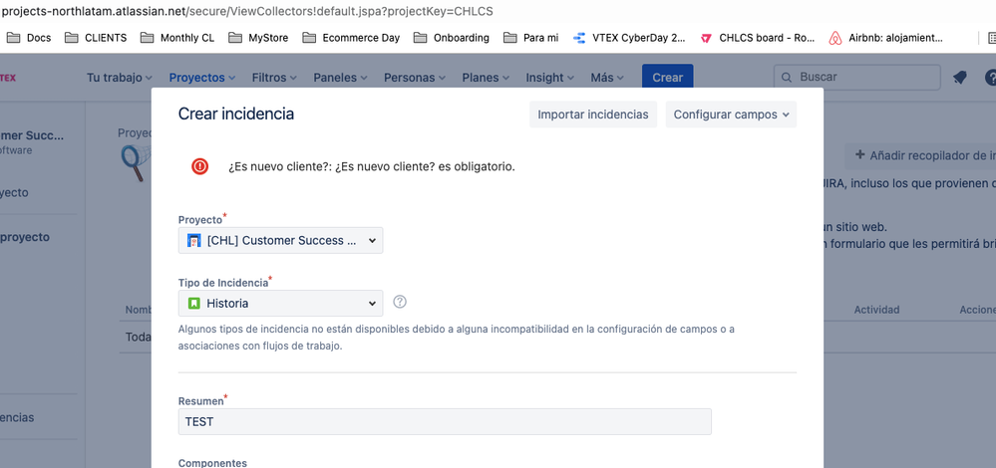
Task: Click the Resumen input field containing TEST
Action: pos(445,422)
